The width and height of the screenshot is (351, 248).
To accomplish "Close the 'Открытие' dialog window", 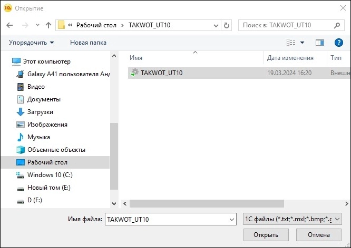I will (x=343, y=8).
